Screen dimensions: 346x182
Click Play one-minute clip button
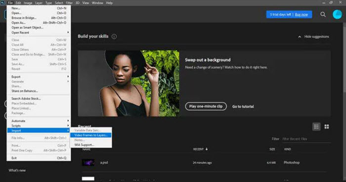pos(206,106)
